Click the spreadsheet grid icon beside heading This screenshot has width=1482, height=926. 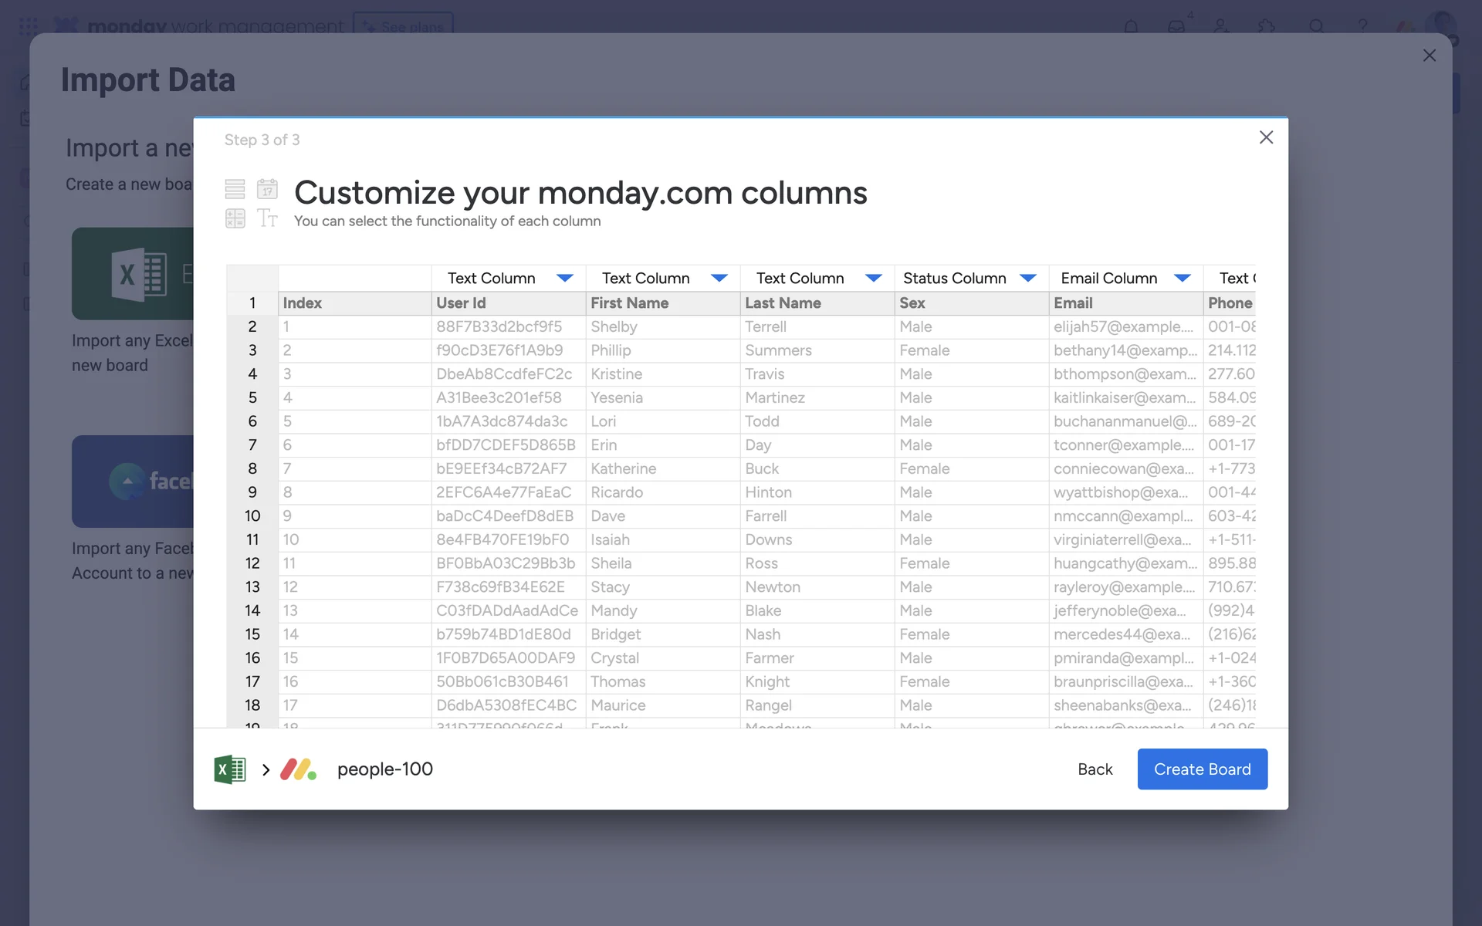point(235,218)
